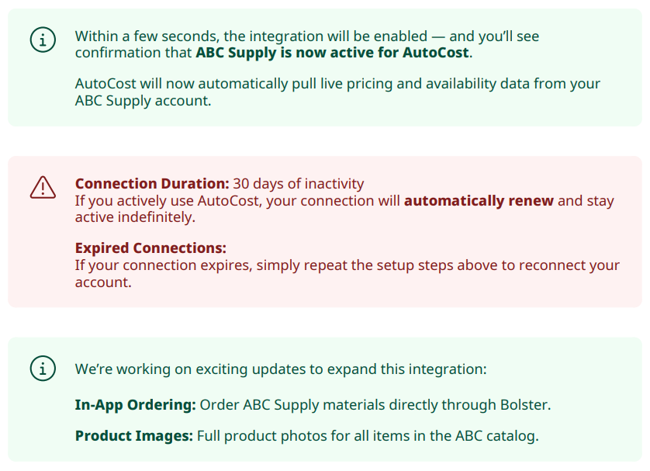Viewport: 650px width, 471px height.
Task: Click the "Product Images:" label
Action: click(133, 436)
